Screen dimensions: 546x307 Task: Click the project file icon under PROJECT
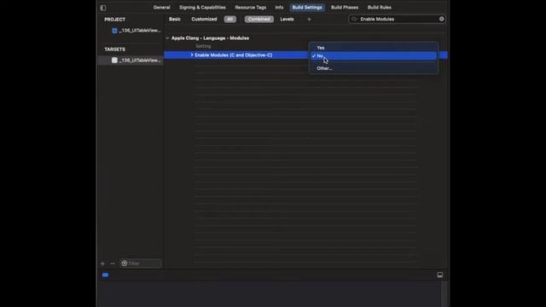click(114, 31)
